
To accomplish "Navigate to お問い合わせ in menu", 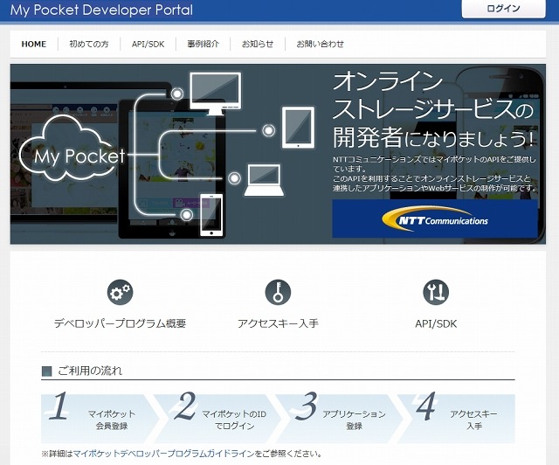I will 320,44.
